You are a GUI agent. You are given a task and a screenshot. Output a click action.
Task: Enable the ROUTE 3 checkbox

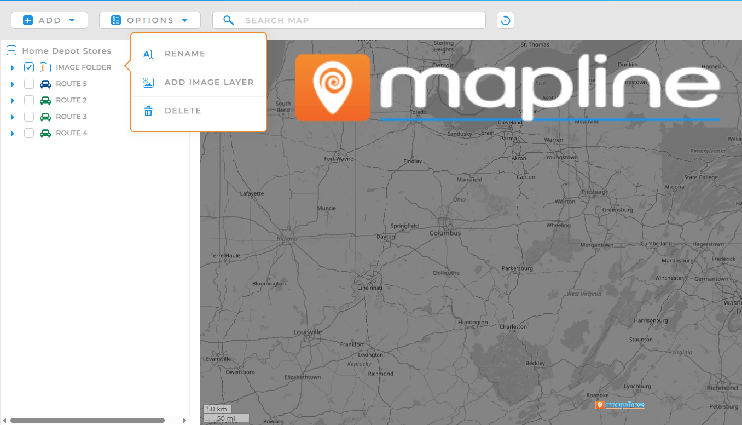coord(29,117)
